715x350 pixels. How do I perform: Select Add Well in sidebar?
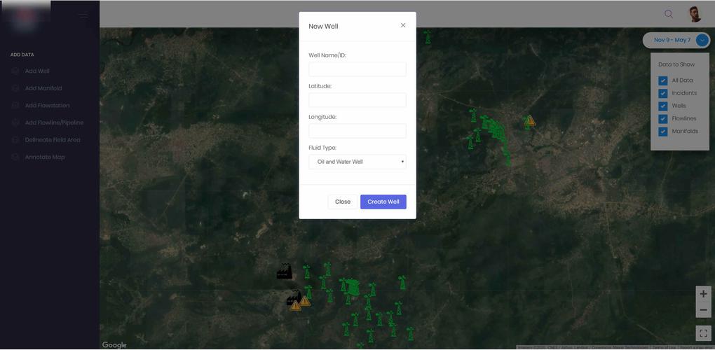tap(37, 71)
